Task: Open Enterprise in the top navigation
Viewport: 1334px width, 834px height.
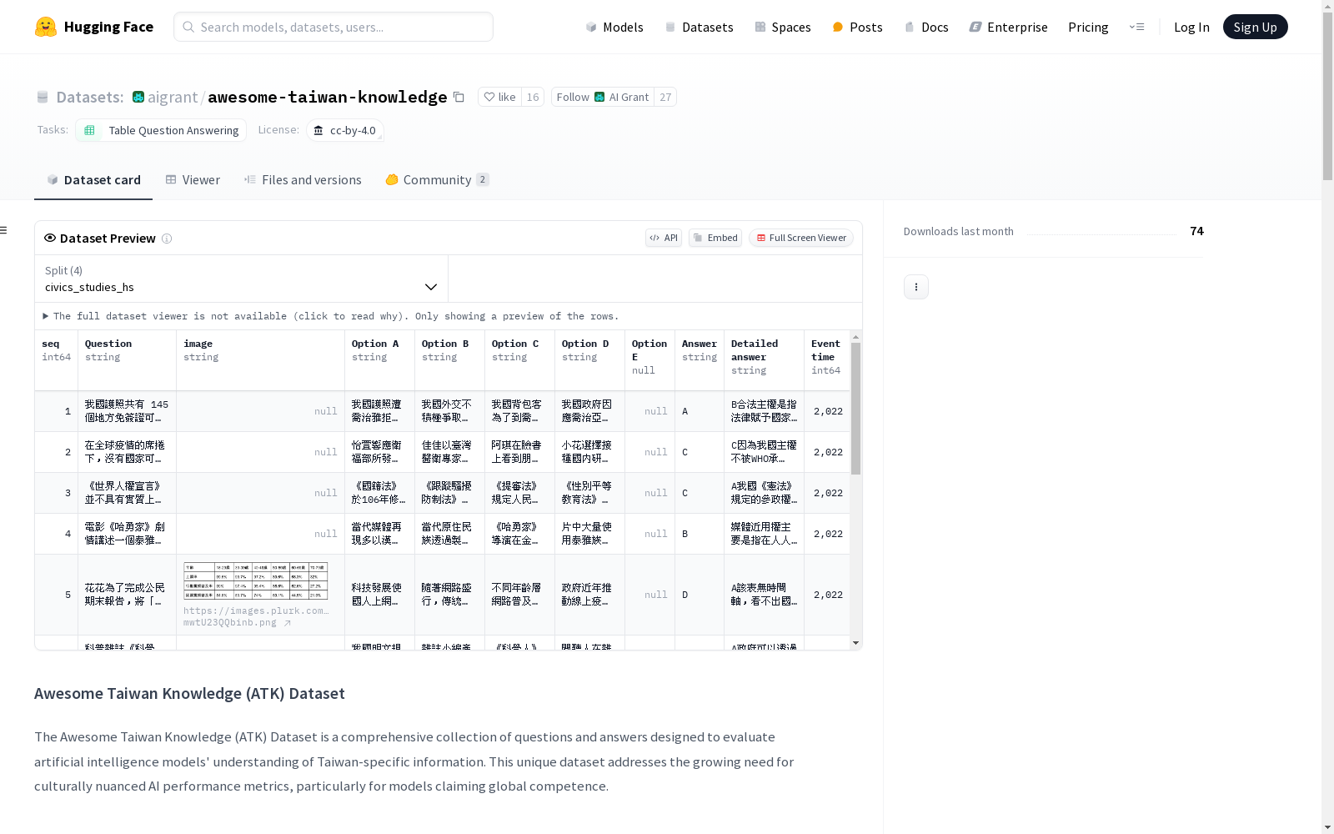Action: 1009,27
